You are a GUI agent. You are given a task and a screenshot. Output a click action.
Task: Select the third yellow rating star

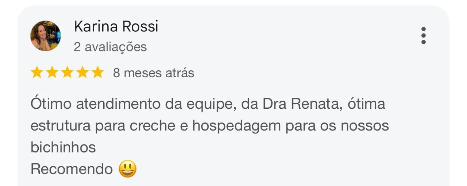(x=67, y=73)
